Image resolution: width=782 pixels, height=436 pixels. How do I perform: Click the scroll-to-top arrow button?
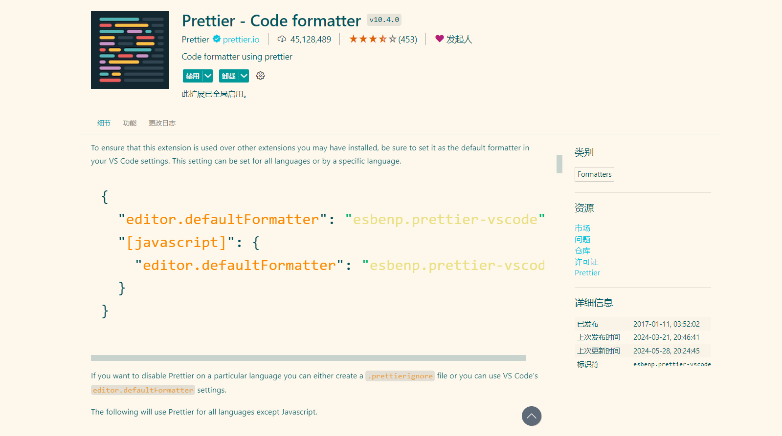531,416
